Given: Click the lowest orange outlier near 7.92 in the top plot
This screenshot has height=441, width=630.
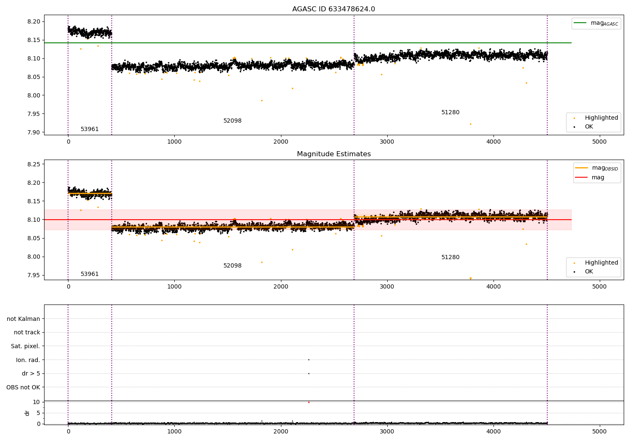Looking at the screenshot, I should [x=470, y=124].
